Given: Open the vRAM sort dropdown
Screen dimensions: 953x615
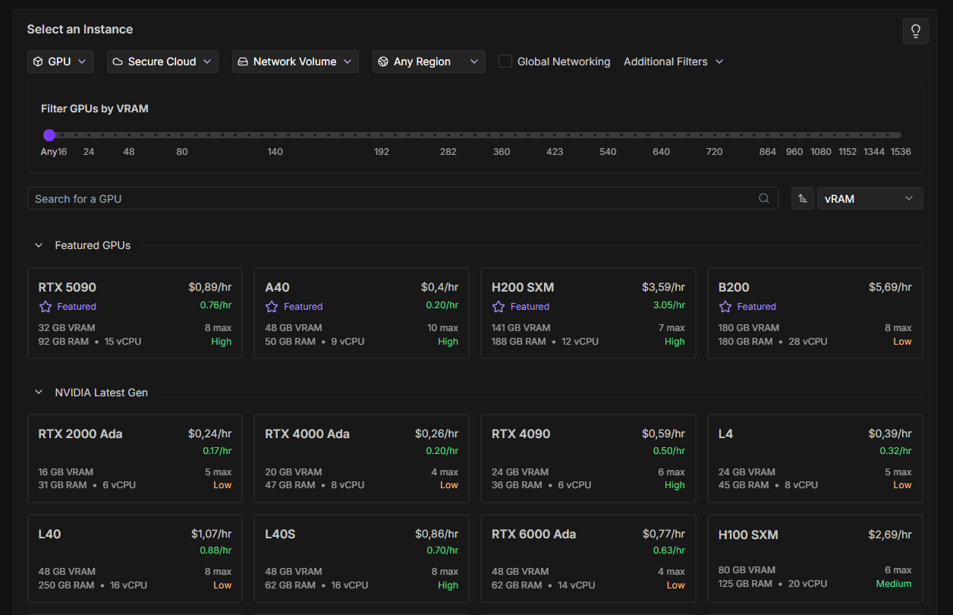Looking at the screenshot, I should pos(870,198).
